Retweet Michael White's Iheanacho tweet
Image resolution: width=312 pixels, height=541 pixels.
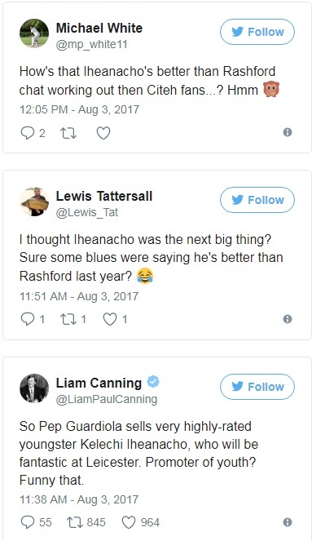click(x=68, y=133)
